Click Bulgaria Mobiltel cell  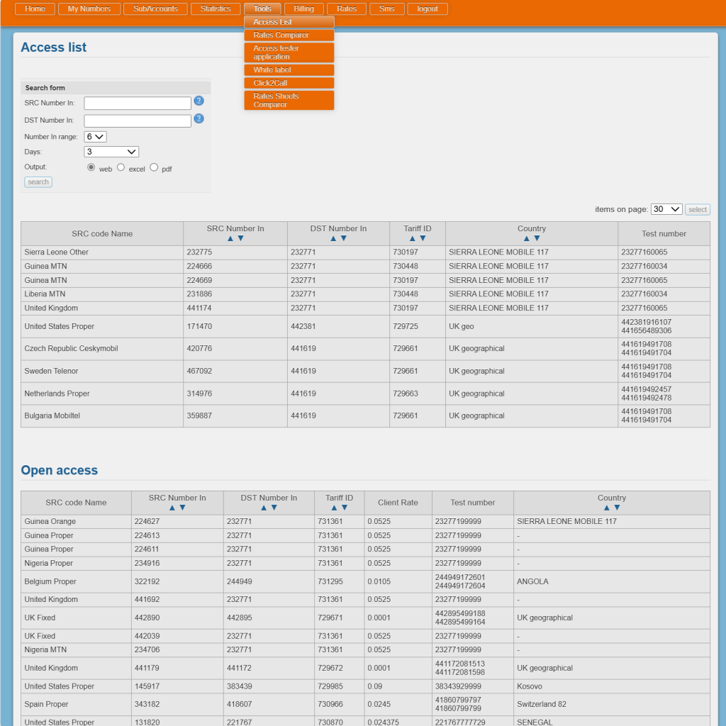102,415
